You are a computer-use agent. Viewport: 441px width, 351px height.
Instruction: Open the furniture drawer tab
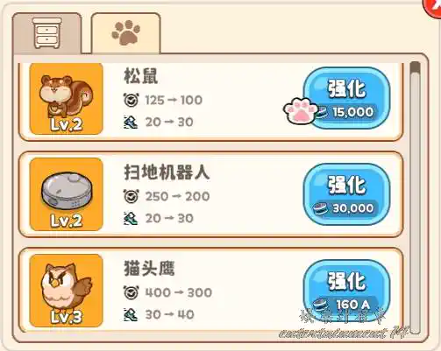click(47, 33)
